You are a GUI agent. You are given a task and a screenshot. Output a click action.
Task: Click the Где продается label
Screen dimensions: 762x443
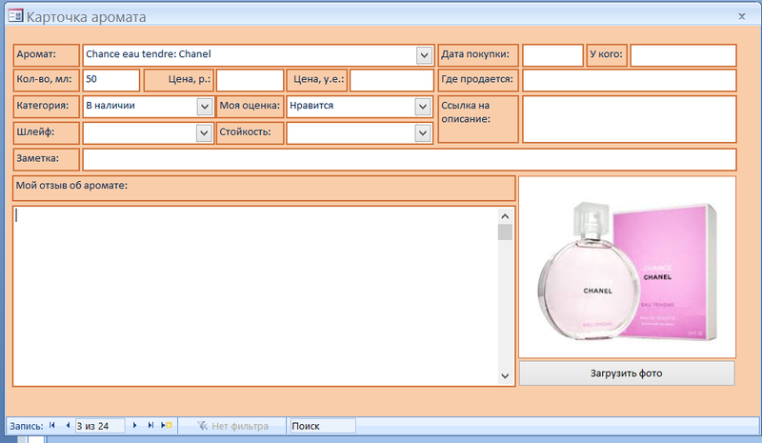point(477,79)
